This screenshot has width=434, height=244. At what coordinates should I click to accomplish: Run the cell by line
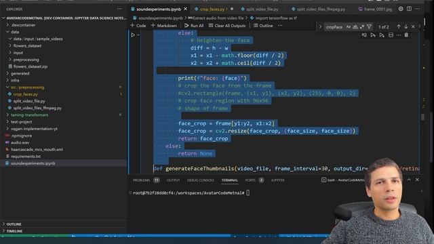click(364, 35)
